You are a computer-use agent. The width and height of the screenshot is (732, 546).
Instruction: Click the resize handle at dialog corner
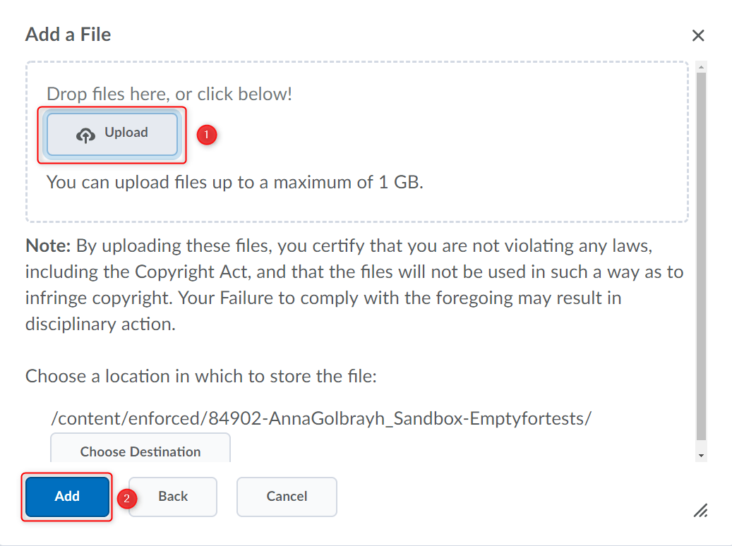coord(700,510)
